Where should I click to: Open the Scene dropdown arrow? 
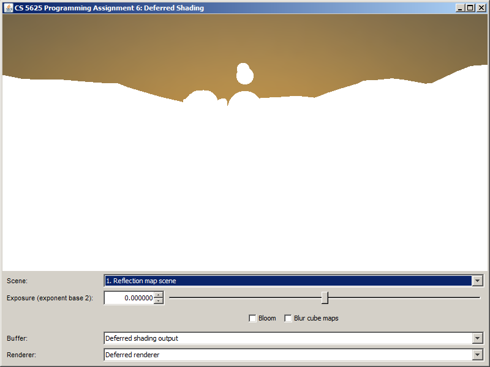click(x=477, y=281)
